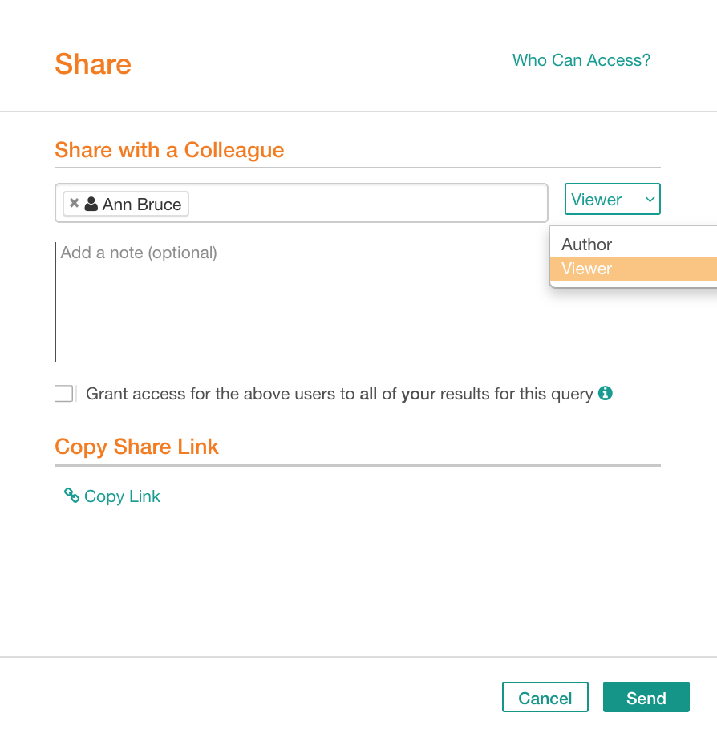Screen dimensions: 717x733
Task: Click the info icon after the grant access text
Action: click(x=606, y=393)
